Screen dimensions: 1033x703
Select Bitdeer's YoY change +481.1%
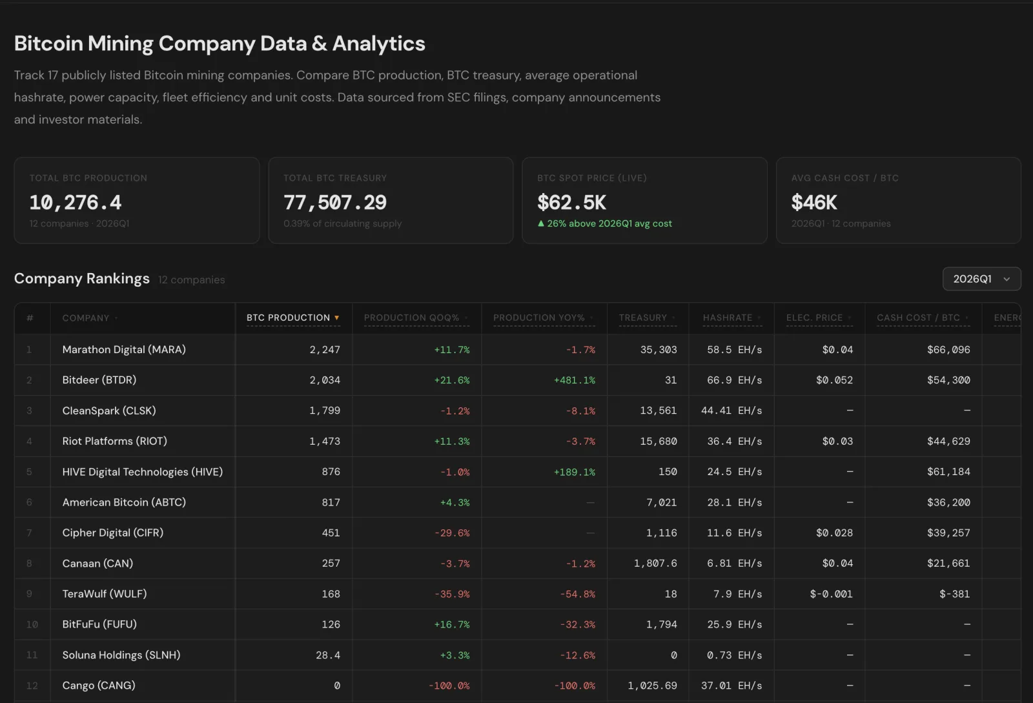pyautogui.click(x=575, y=380)
